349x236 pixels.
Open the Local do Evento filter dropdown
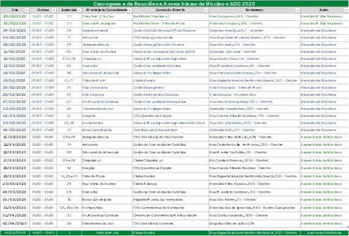coord(206,10)
